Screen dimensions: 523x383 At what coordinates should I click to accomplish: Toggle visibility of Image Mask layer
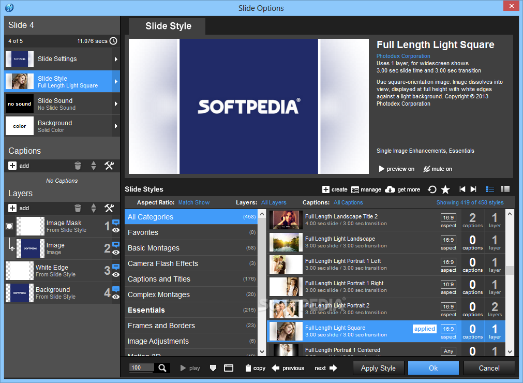click(x=116, y=230)
